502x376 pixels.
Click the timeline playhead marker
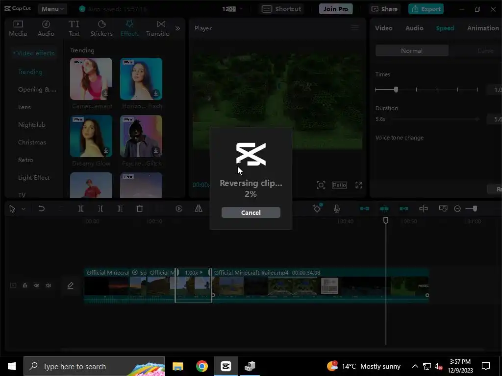[386, 220]
